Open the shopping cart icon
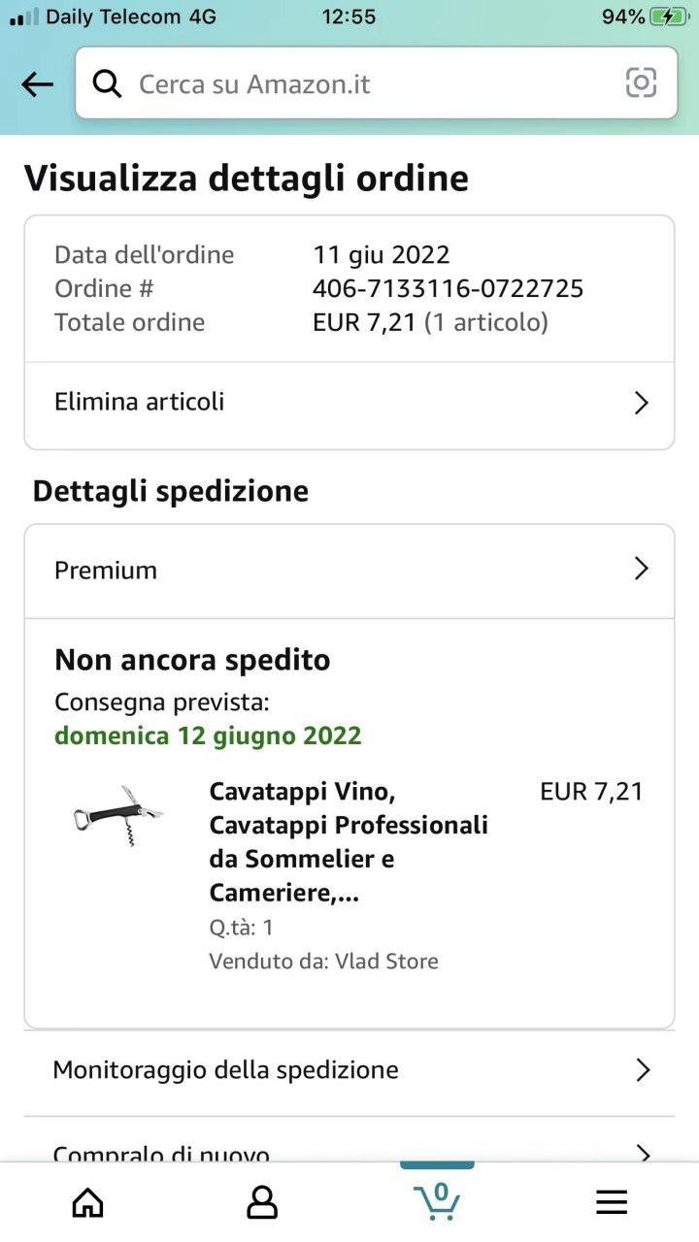This screenshot has width=699, height=1242. coord(437,1201)
